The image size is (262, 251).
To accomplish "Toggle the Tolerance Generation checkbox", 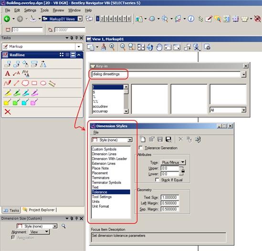I will click(141, 148).
